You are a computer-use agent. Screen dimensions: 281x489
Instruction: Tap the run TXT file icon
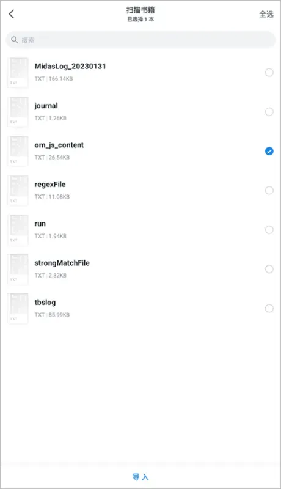pos(18,230)
